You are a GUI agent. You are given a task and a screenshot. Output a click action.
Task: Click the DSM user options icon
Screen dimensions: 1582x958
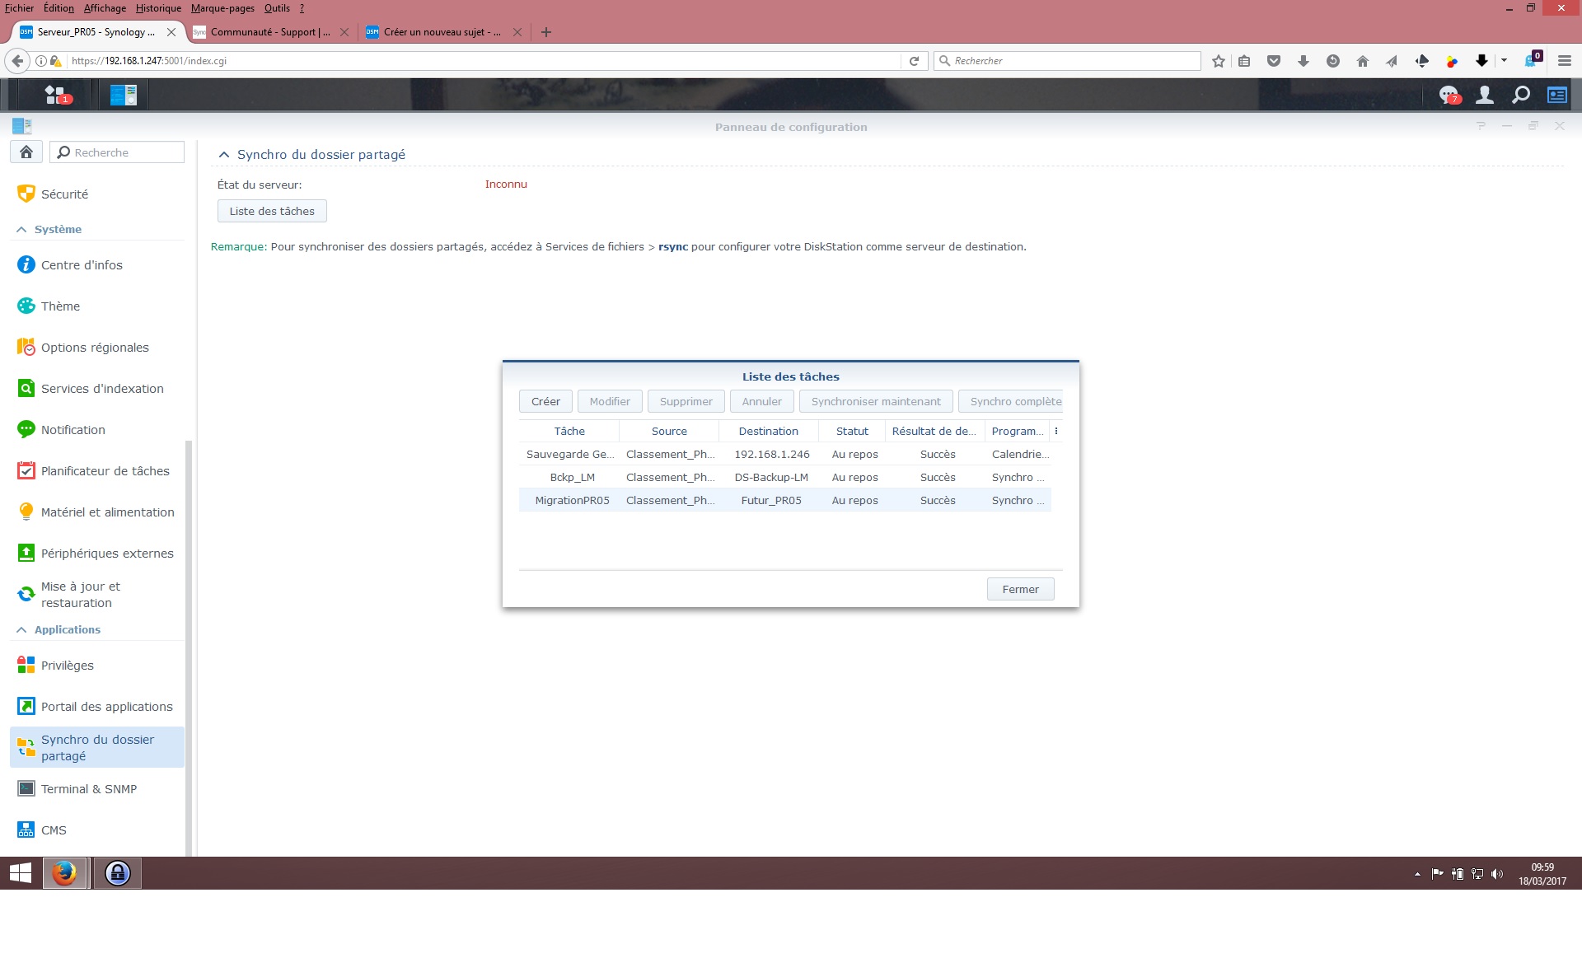pyautogui.click(x=1485, y=96)
